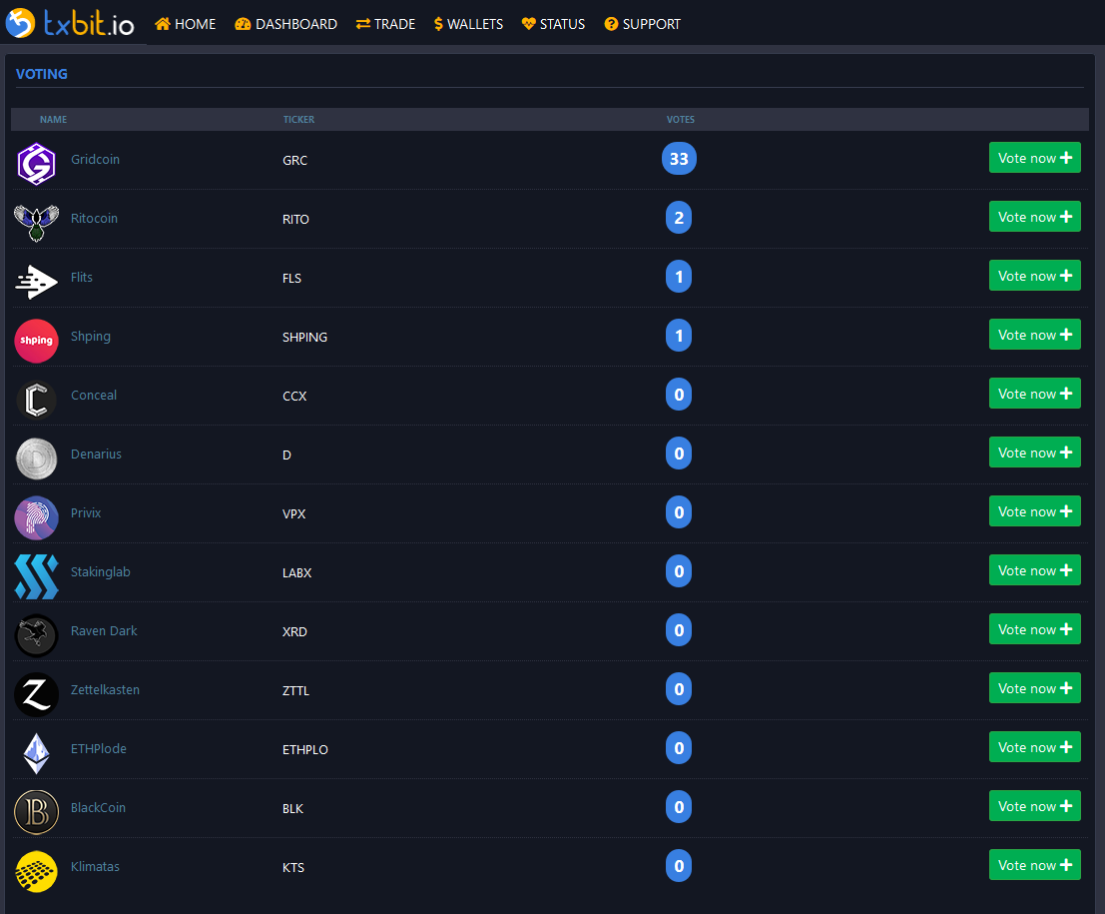Follow the Klimatas name link
Screen dimensions: 1105x914
click(x=95, y=866)
